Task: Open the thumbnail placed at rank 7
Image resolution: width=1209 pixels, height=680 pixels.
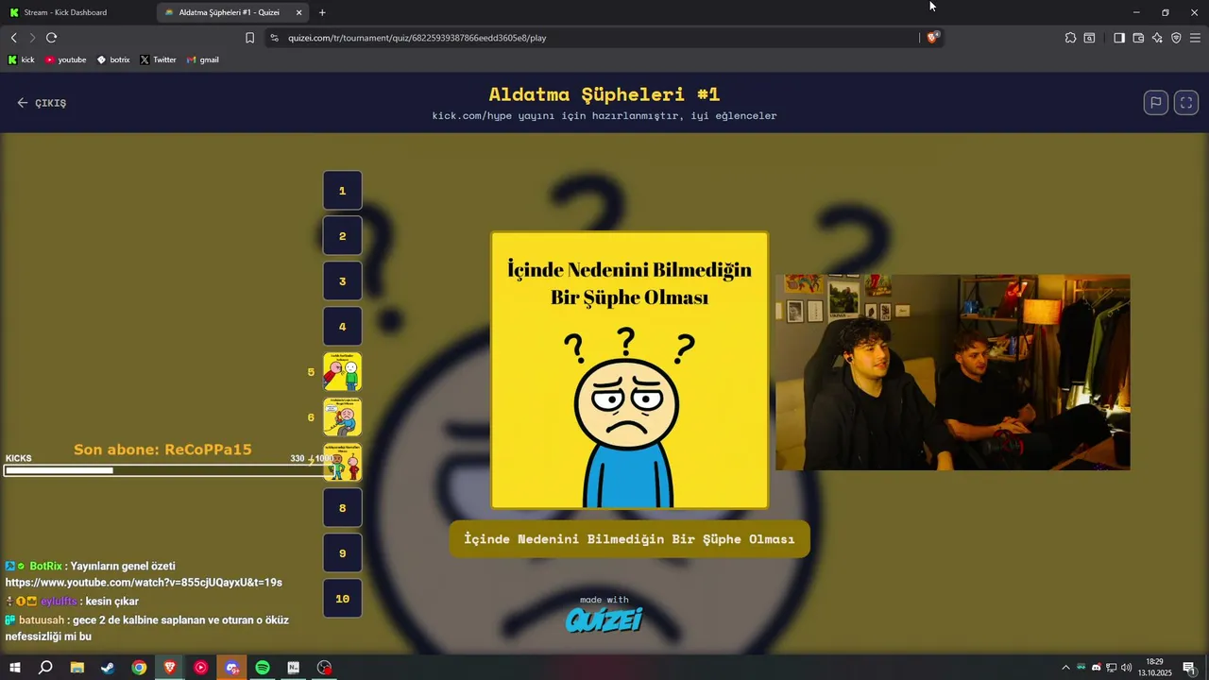Action: tap(343, 463)
